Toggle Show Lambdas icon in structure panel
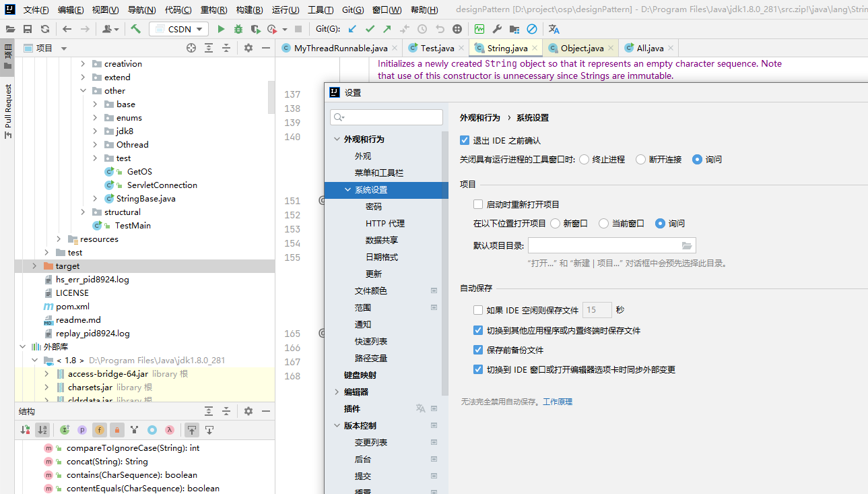 coord(170,429)
